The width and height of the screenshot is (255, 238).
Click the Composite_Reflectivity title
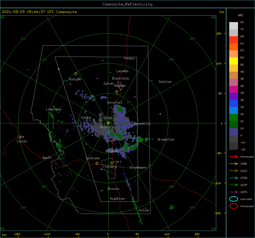tap(127, 4)
